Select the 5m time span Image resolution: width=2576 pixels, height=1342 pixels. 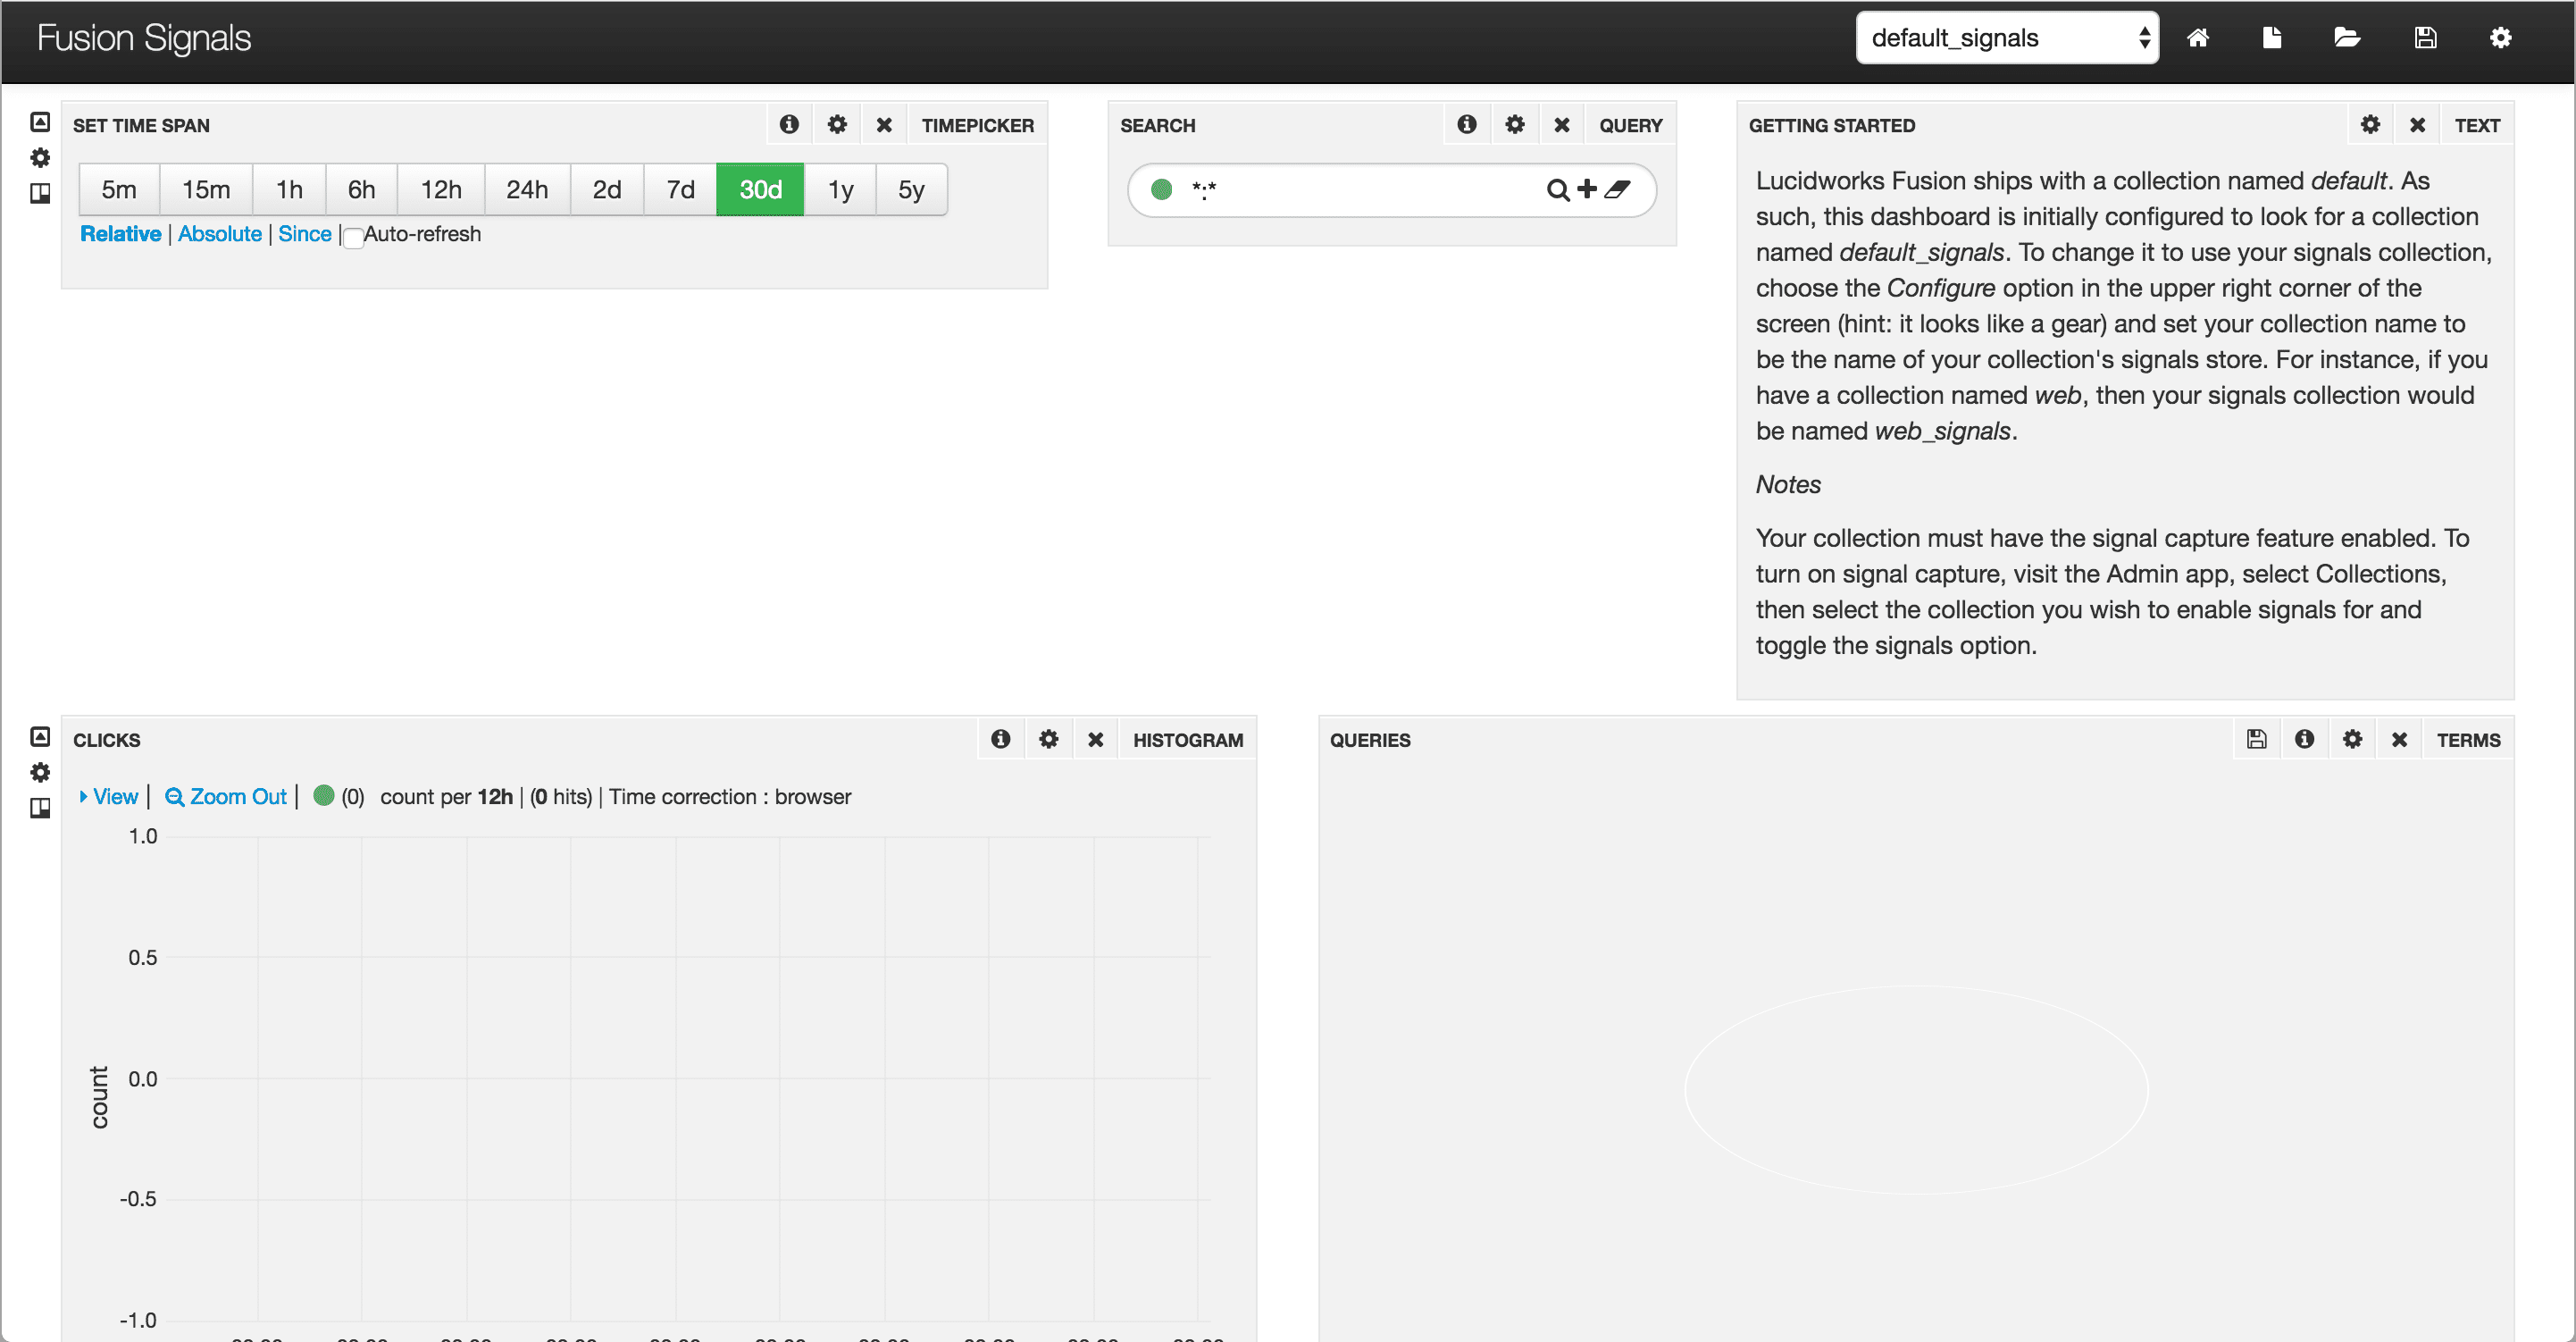tap(119, 189)
